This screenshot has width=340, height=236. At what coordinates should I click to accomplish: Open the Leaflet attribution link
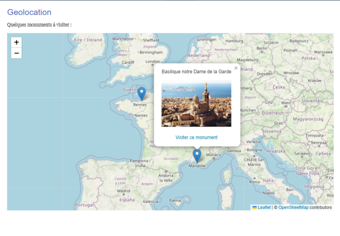point(264,207)
